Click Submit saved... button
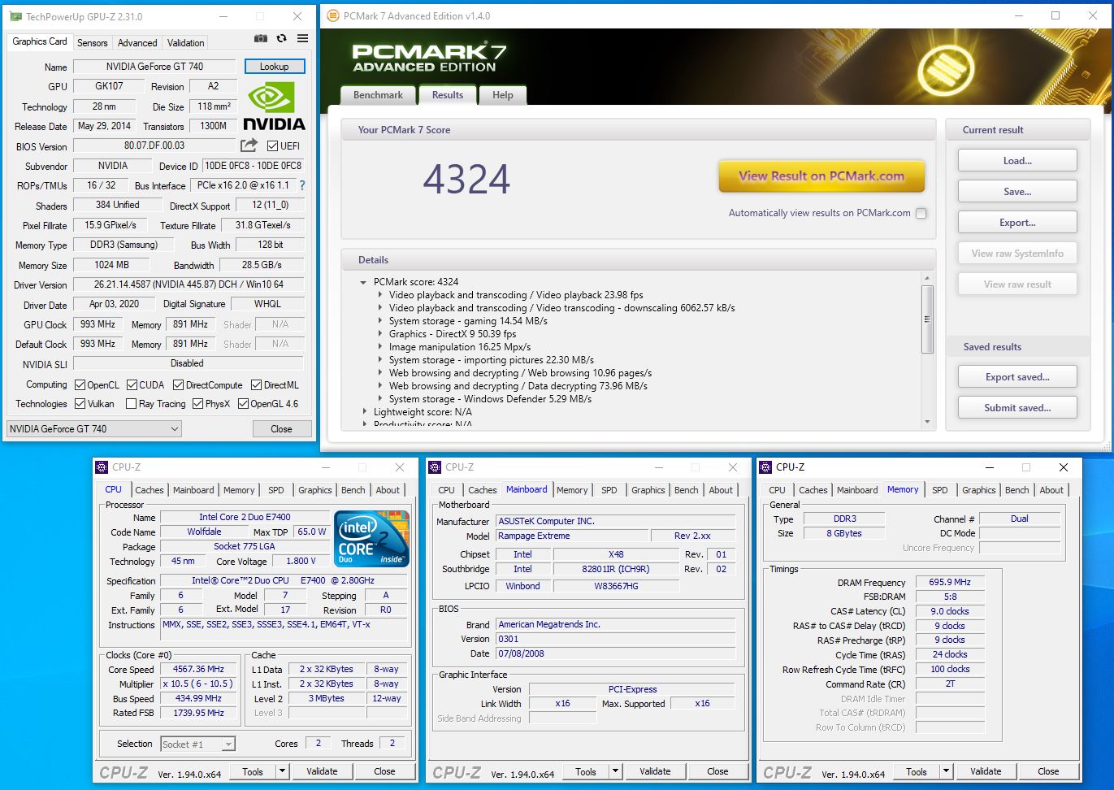 [1017, 408]
